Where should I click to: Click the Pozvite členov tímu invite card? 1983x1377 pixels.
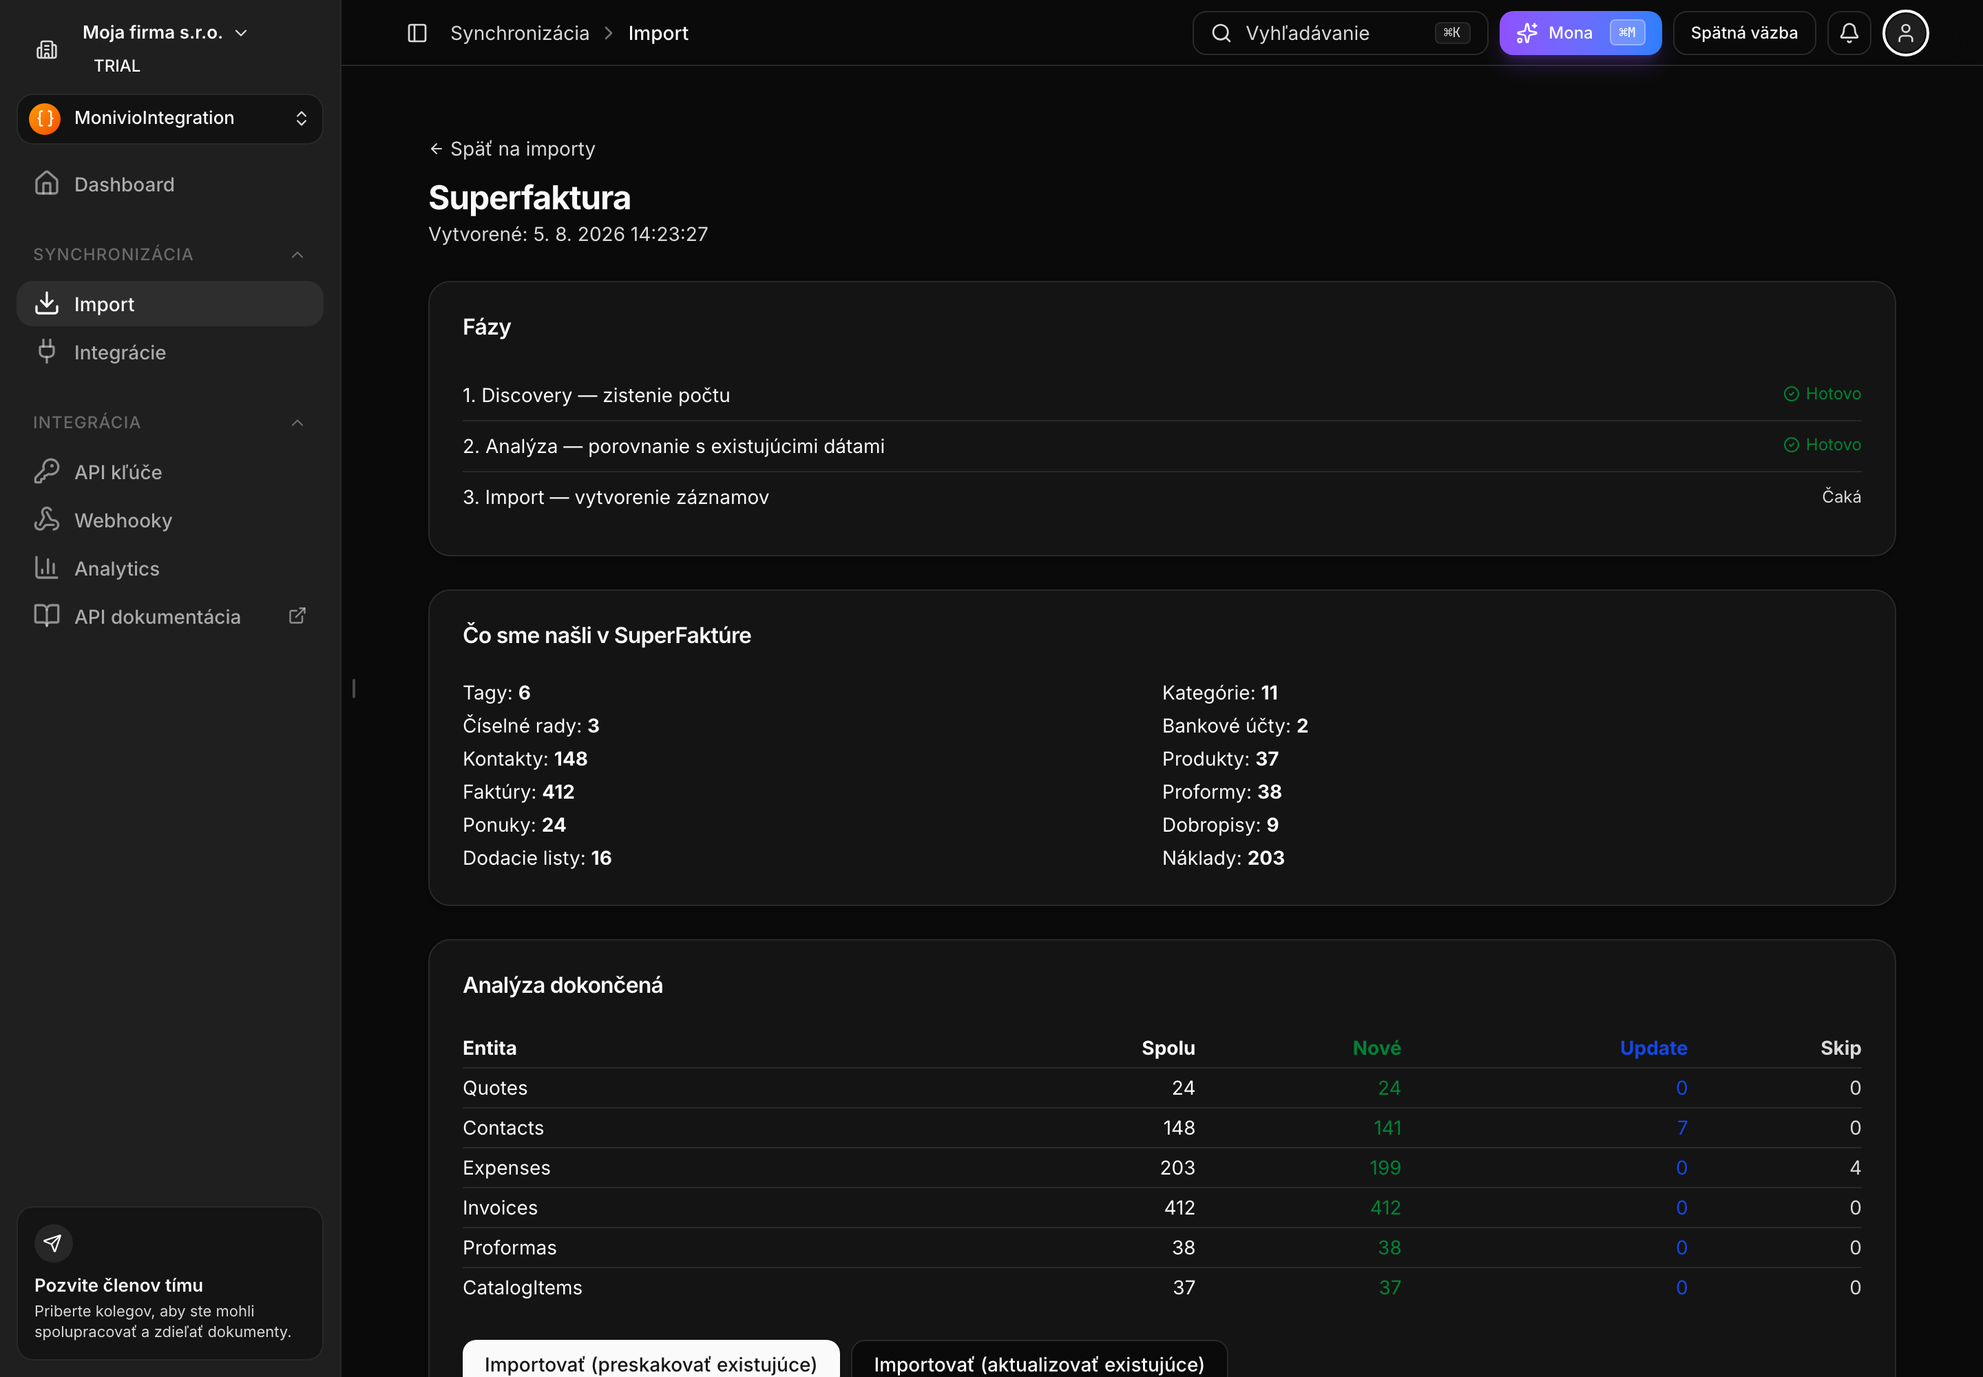[x=170, y=1282]
